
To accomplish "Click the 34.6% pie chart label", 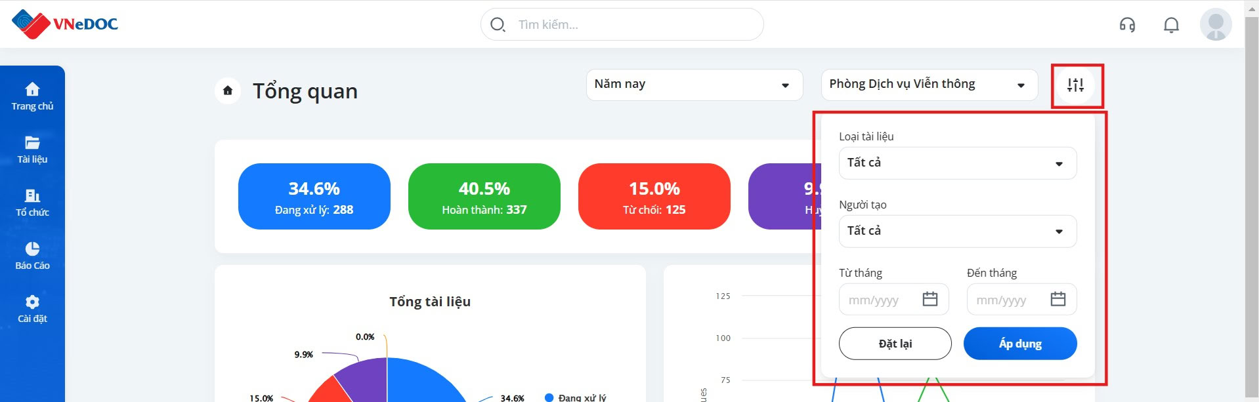I will [512, 398].
